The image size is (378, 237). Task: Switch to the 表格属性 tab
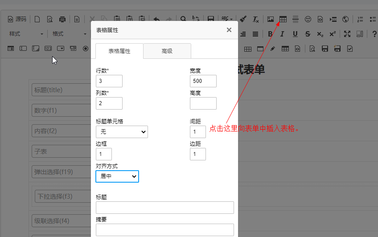(119, 51)
